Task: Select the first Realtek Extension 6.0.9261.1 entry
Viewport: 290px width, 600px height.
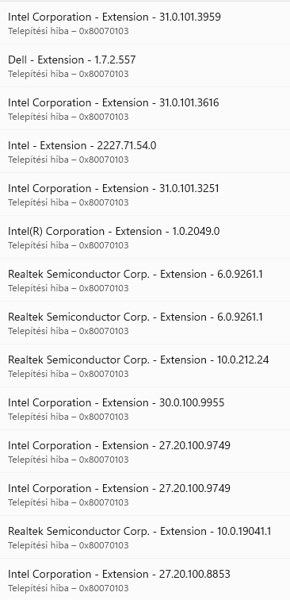Action: pyautogui.click(x=145, y=279)
